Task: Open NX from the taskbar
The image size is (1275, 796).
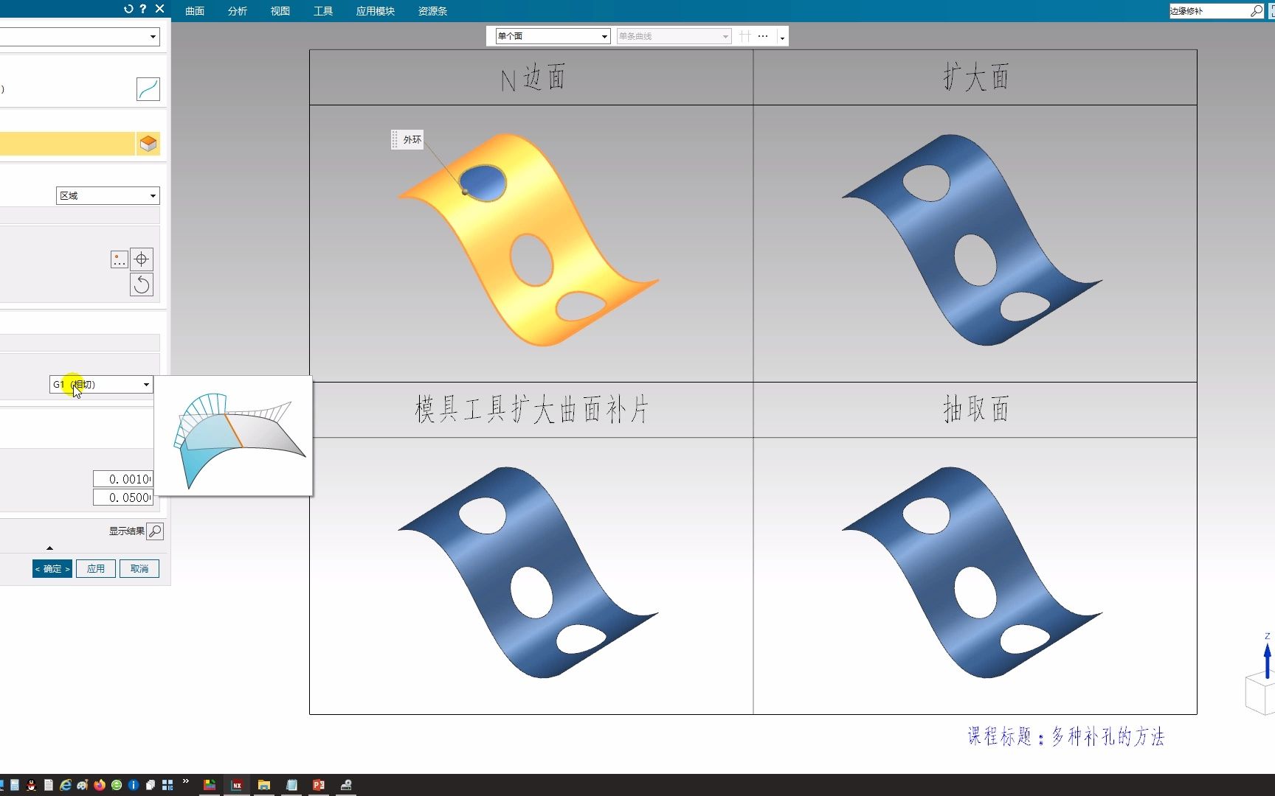Action: pyautogui.click(x=237, y=785)
